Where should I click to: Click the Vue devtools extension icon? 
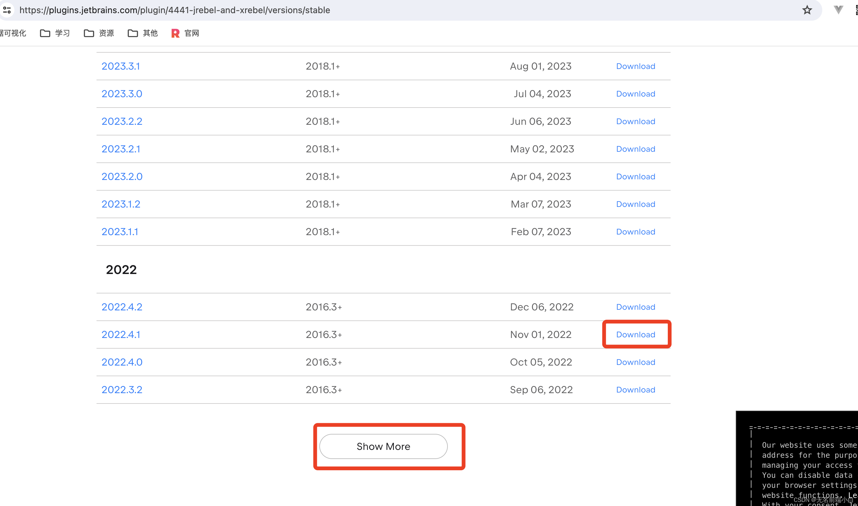pos(838,10)
